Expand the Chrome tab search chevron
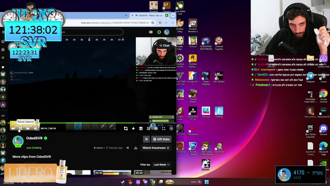Viewport: 330px width, 186px height. (173, 16)
